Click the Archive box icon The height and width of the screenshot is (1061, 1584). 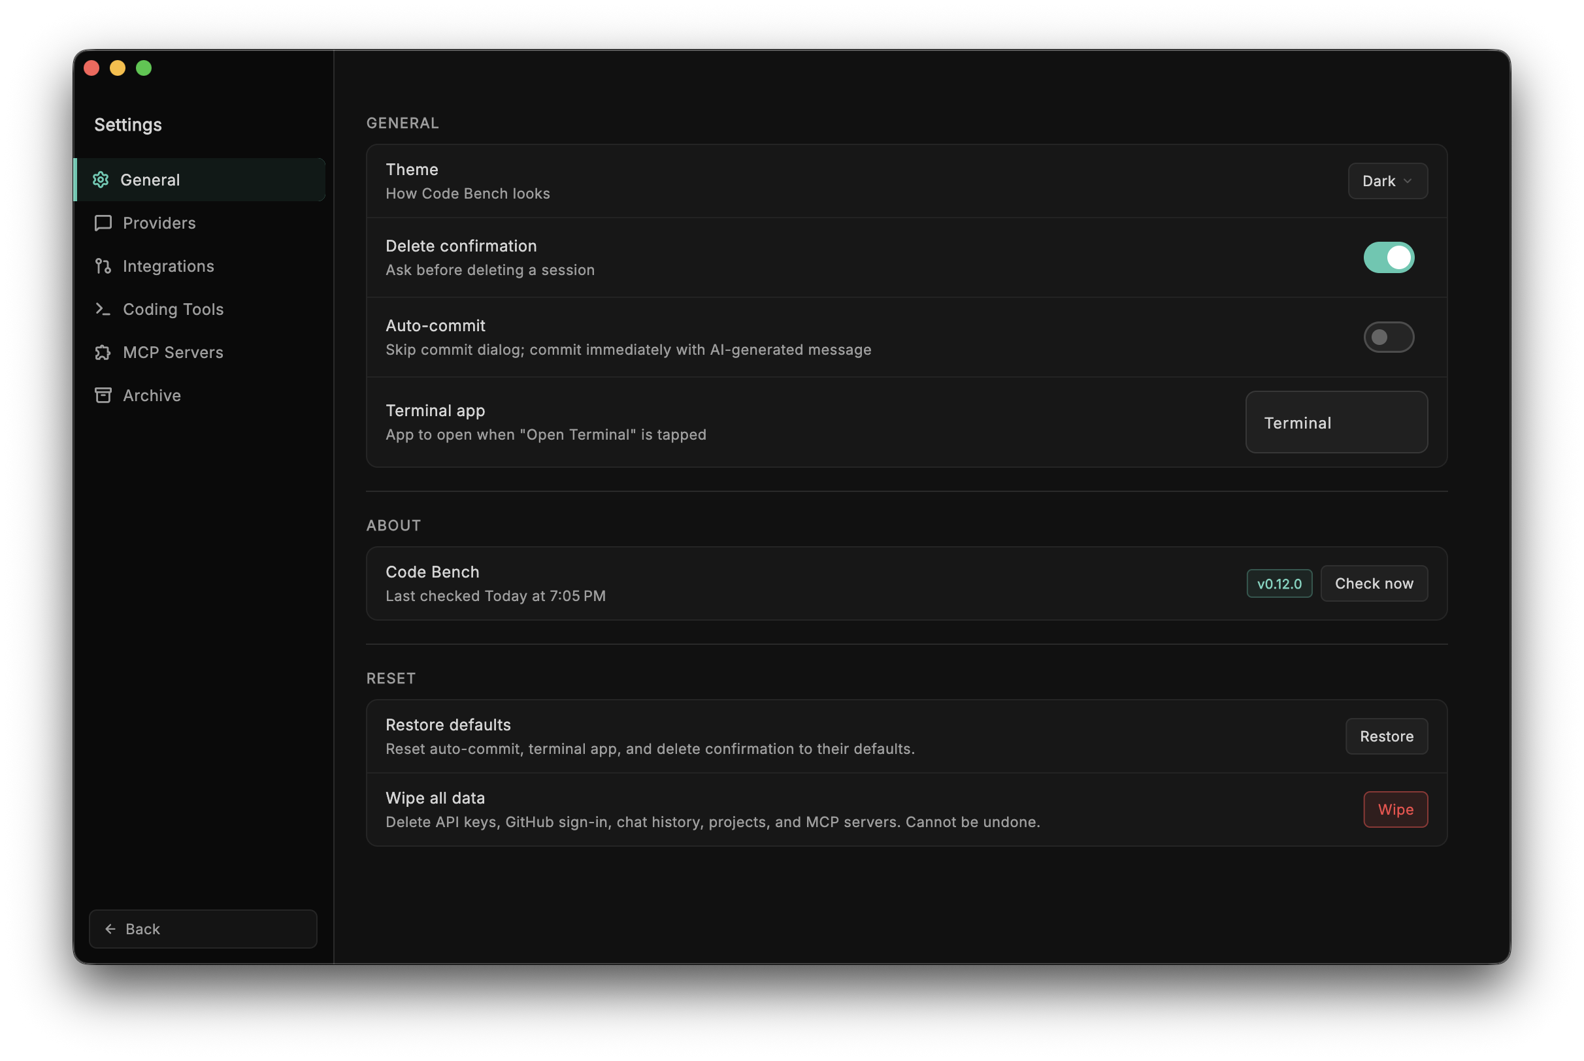(x=103, y=395)
